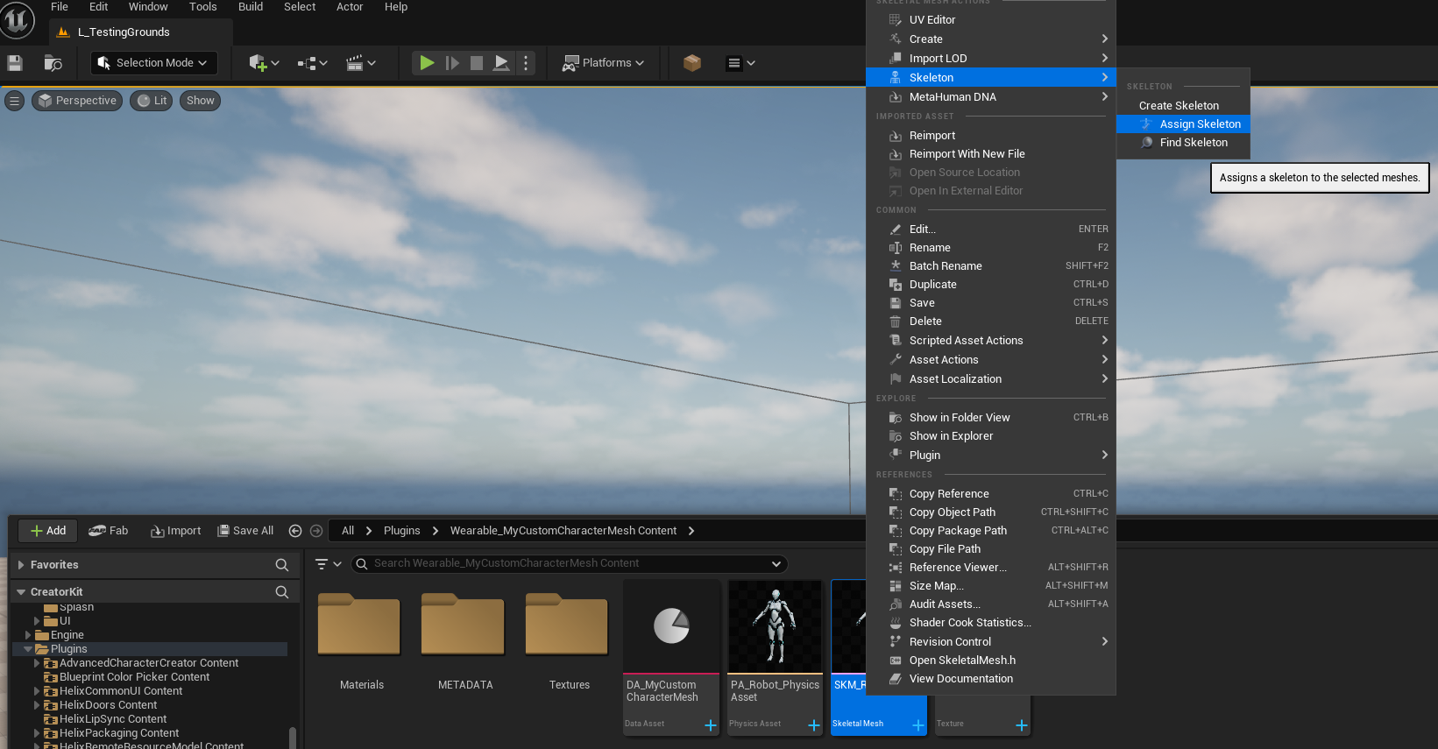The image size is (1438, 749).
Task: Open the Platforms dropdown
Action: pos(603,63)
